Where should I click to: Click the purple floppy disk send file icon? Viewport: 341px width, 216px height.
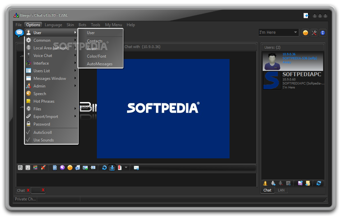(x=300, y=183)
